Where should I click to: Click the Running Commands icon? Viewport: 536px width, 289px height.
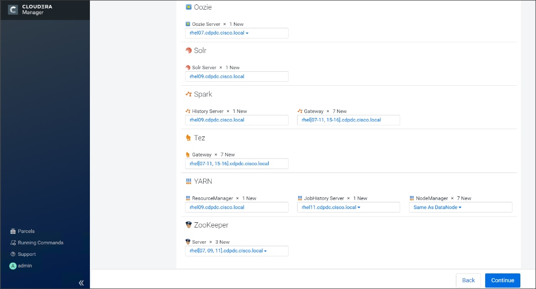tap(13, 243)
